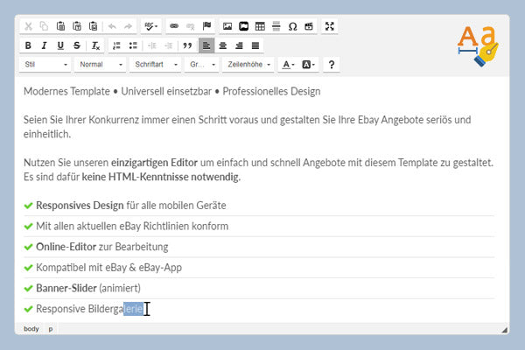The width and height of the screenshot is (525, 350).
Task: Click the help question mark button
Action: (x=330, y=65)
